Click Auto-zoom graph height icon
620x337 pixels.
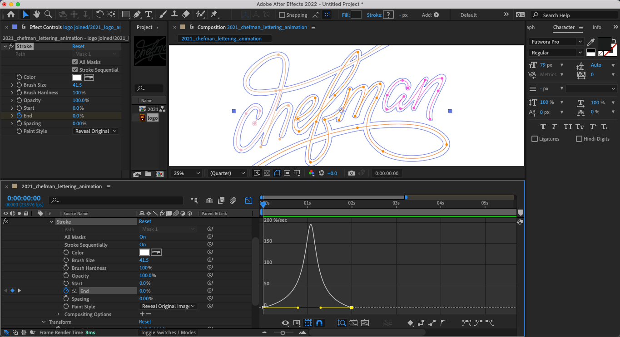pos(342,323)
